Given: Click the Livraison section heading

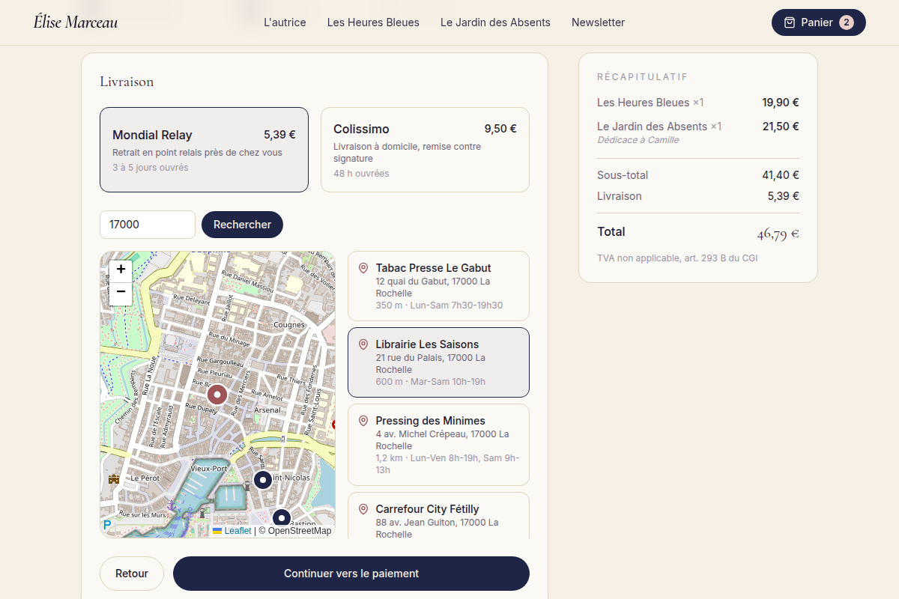Looking at the screenshot, I should (127, 82).
